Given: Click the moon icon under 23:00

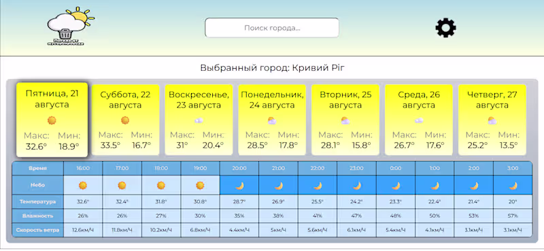Looking at the screenshot, I should coord(356,186).
